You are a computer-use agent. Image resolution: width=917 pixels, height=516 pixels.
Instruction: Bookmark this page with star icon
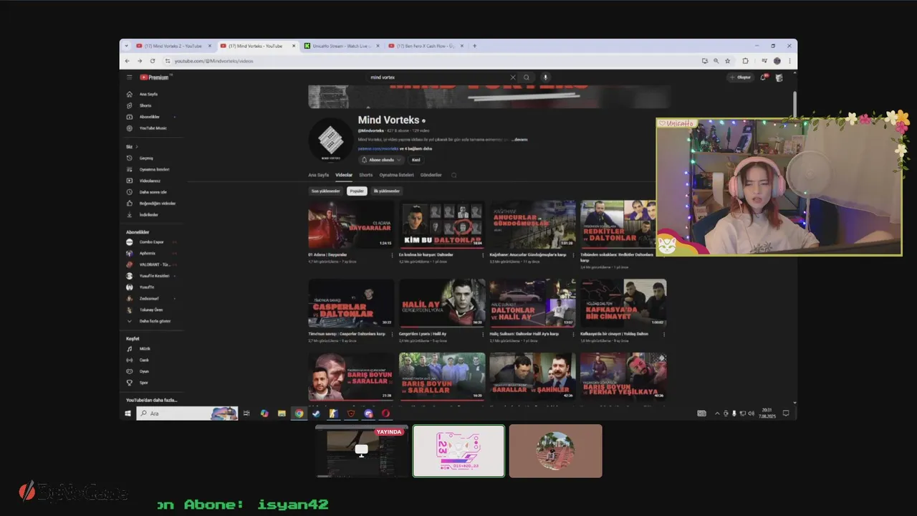pyautogui.click(x=727, y=61)
